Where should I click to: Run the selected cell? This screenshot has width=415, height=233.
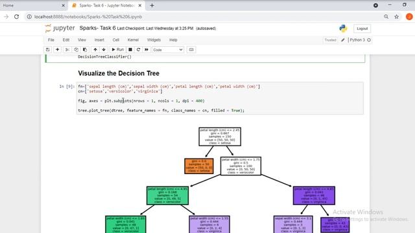[118, 50]
